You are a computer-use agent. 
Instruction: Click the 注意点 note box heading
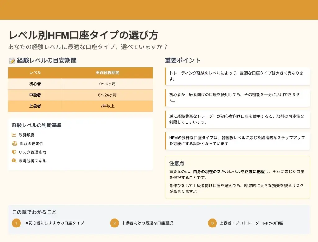[x=177, y=163]
